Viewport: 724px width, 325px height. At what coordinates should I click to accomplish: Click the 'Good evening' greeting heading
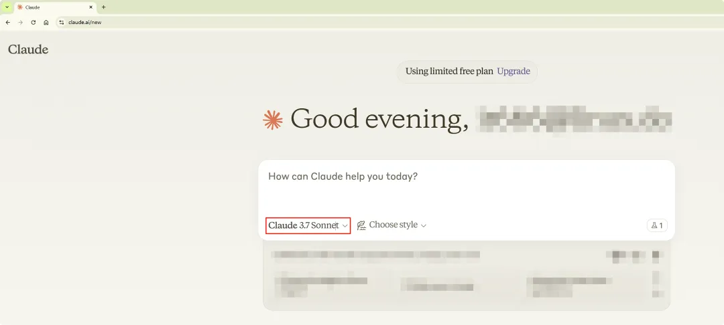pyautogui.click(x=379, y=119)
